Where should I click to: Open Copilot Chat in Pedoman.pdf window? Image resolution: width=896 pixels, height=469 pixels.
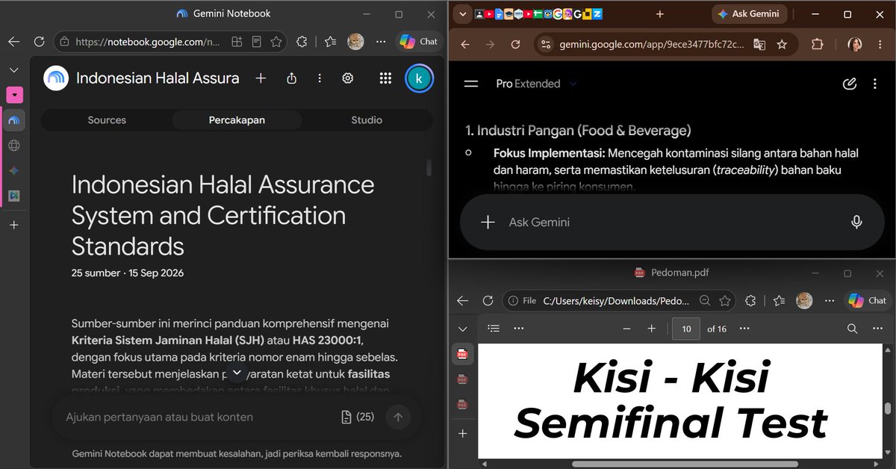[867, 301]
